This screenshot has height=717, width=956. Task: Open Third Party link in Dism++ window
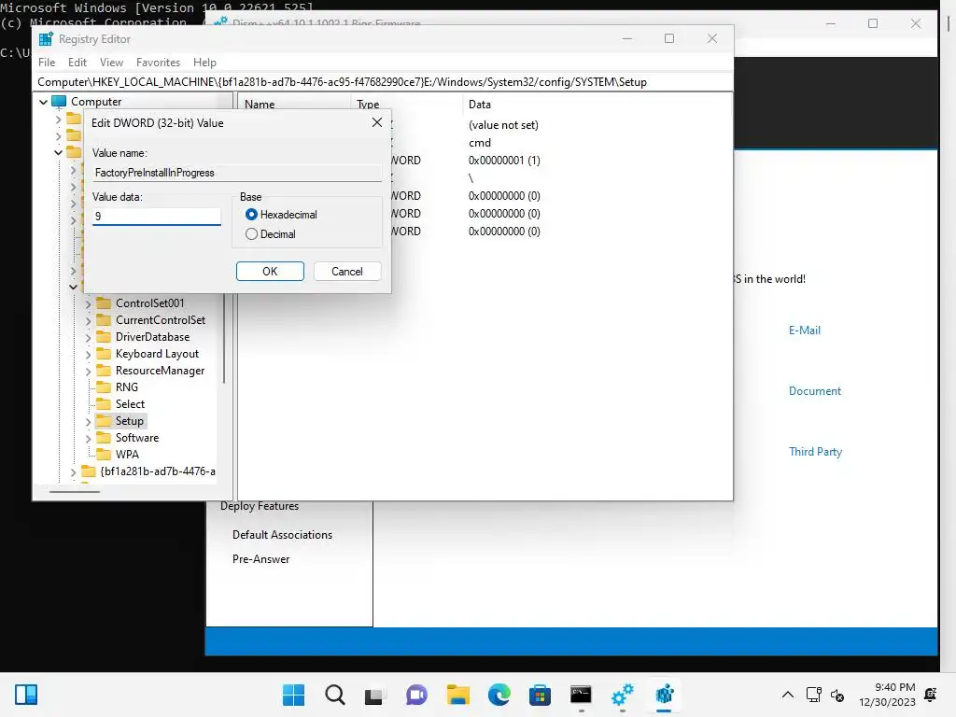coord(815,452)
